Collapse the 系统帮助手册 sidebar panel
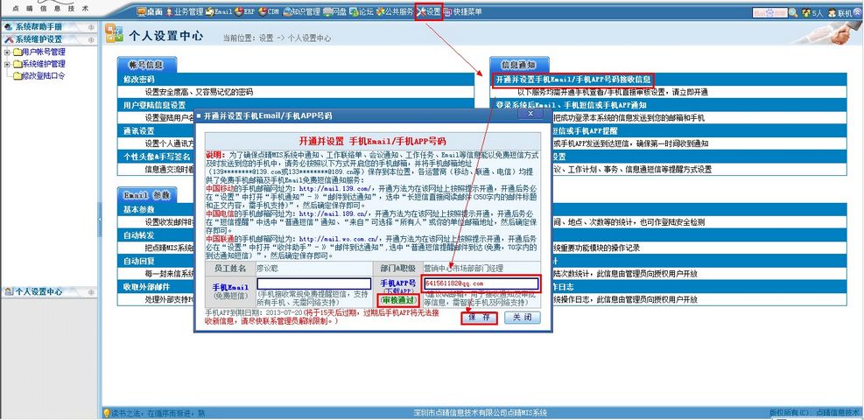864x420 pixels. point(91,27)
